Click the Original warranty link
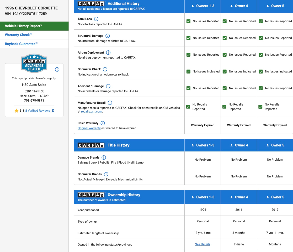 (89, 128)
